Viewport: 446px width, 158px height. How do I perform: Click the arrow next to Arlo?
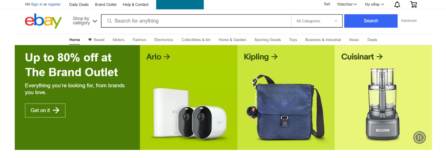pyautogui.click(x=167, y=57)
